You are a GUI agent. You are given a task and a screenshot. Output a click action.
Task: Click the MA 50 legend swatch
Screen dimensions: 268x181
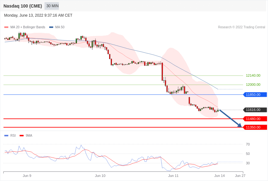pyautogui.click(x=51, y=27)
